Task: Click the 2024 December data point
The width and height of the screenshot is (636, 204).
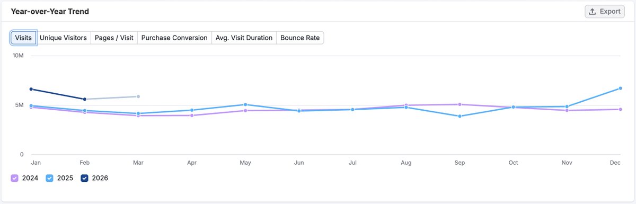Action: (621, 109)
